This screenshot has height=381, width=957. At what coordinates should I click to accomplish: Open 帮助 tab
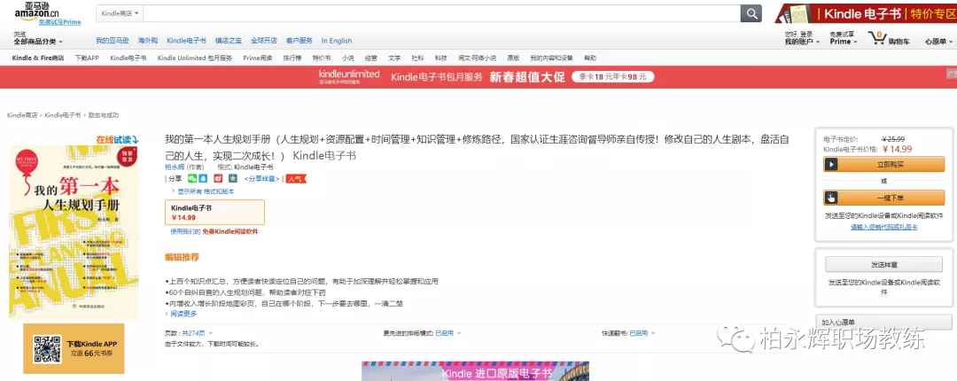(590, 58)
